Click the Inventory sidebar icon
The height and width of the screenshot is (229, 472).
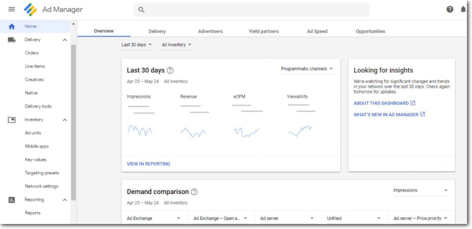pos(12,120)
